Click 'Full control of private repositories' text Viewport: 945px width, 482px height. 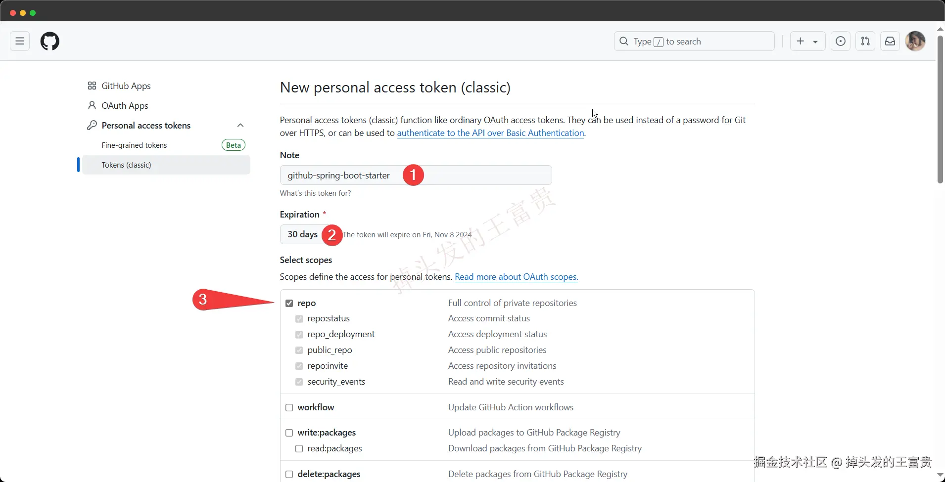coord(512,303)
